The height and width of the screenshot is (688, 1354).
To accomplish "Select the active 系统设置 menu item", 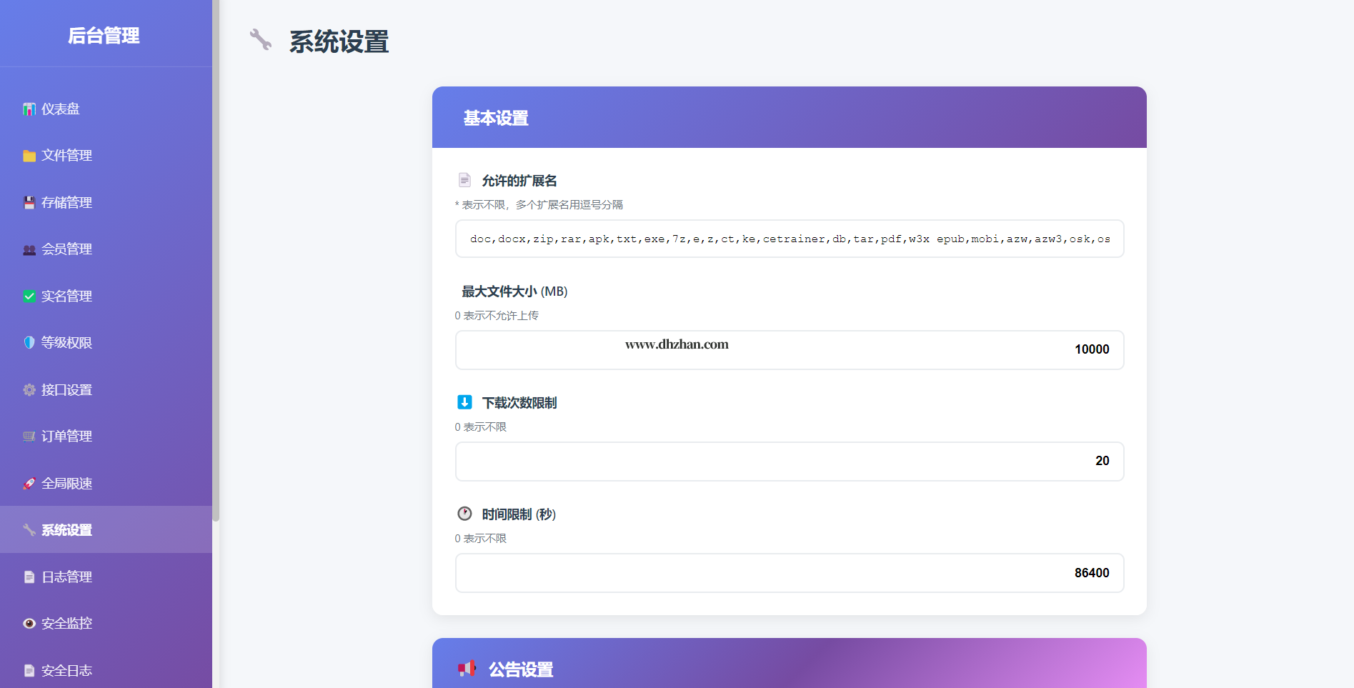I will (x=66, y=530).
